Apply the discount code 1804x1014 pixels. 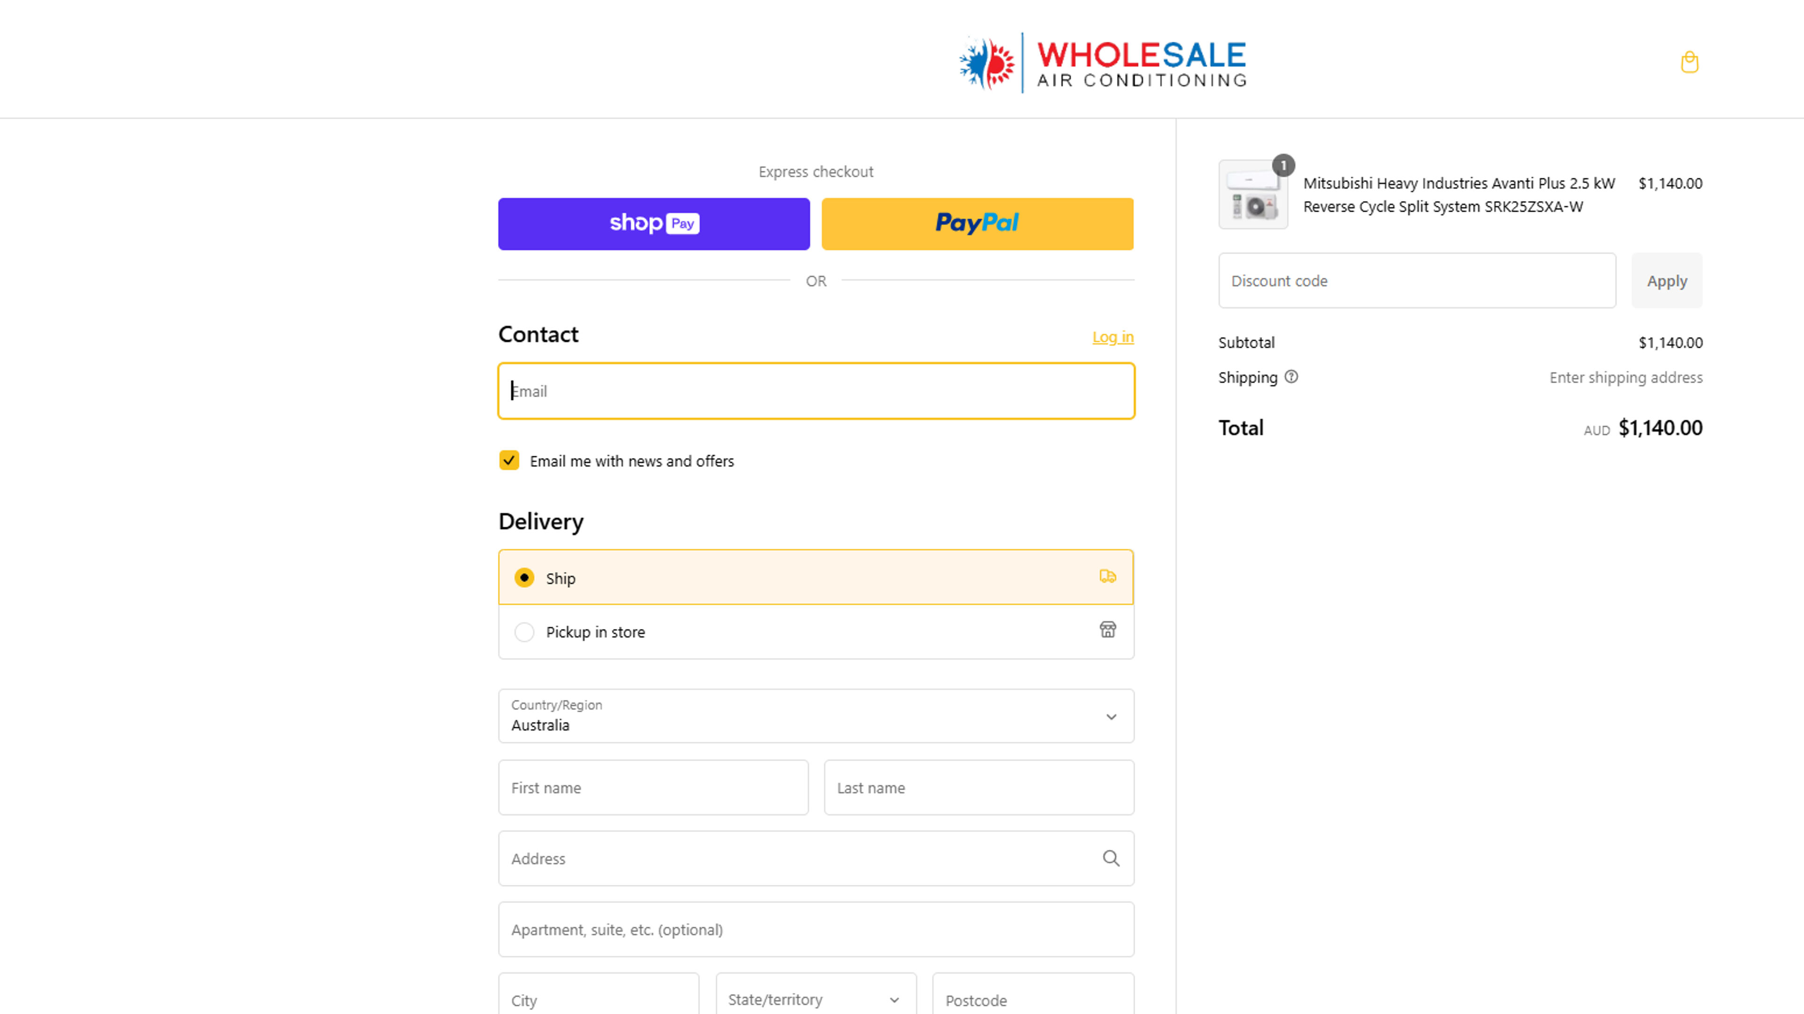coord(1666,281)
